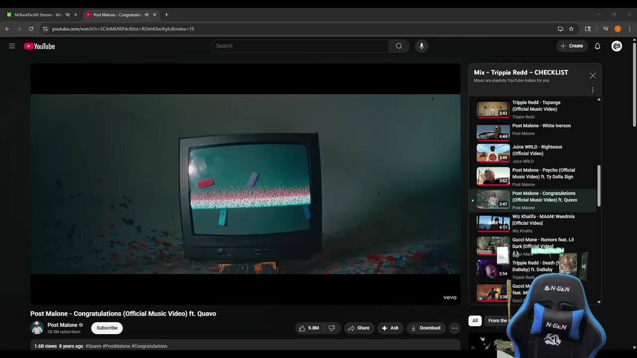
Task: Open the notifications bell
Action: (x=597, y=46)
